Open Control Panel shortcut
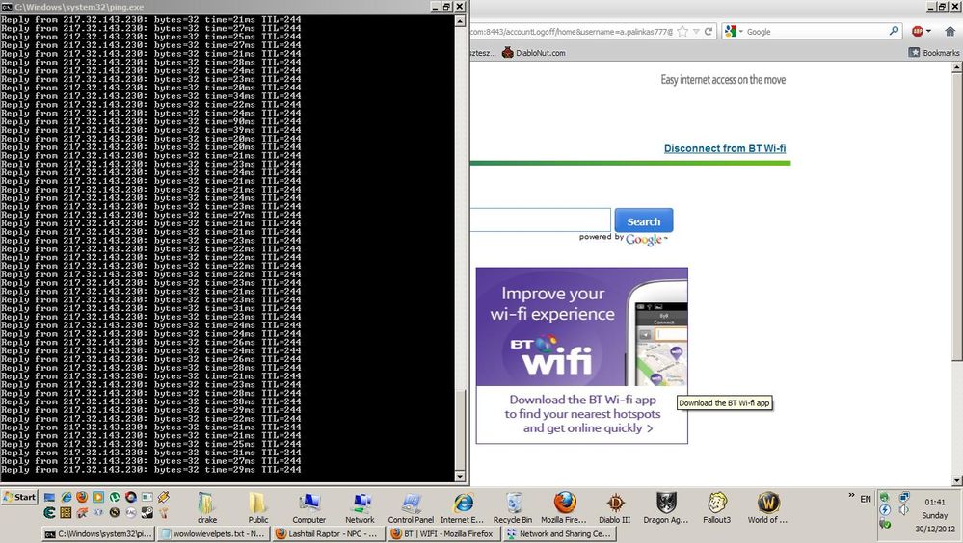The image size is (963, 543). (x=411, y=507)
